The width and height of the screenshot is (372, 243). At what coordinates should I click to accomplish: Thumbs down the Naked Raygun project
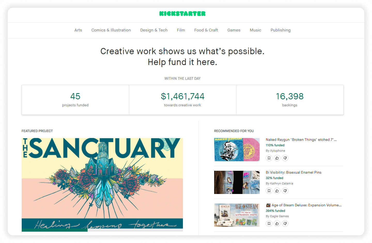click(x=285, y=158)
